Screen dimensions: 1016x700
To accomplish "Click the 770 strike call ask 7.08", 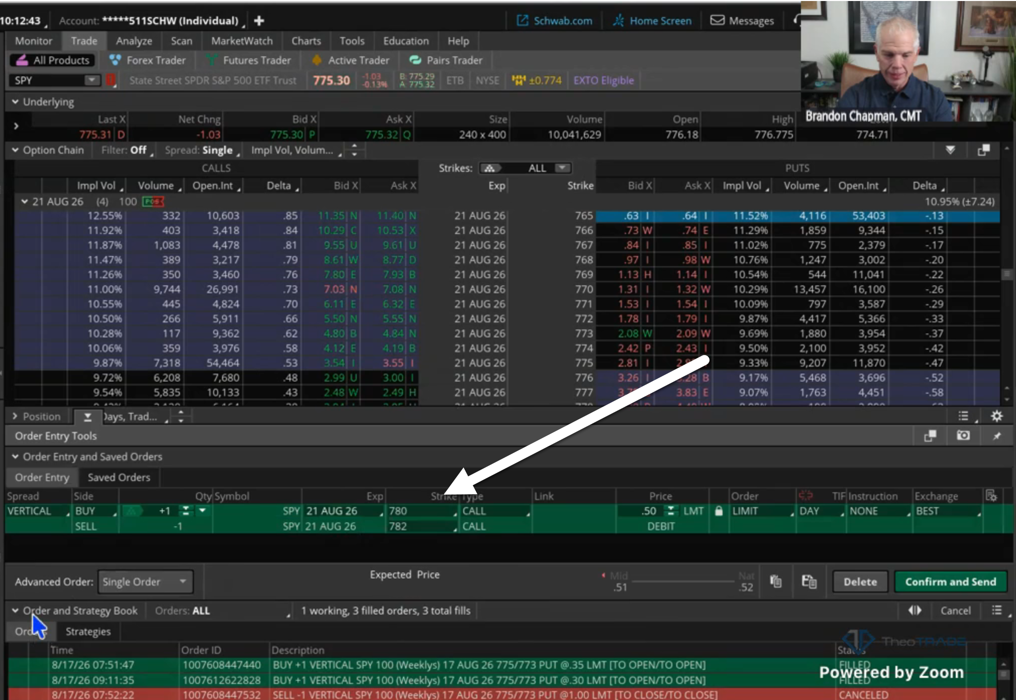I will point(394,289).
